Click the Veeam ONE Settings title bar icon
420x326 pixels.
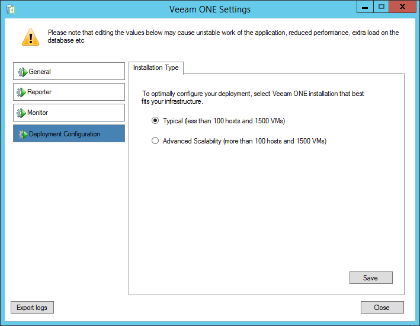10,9
